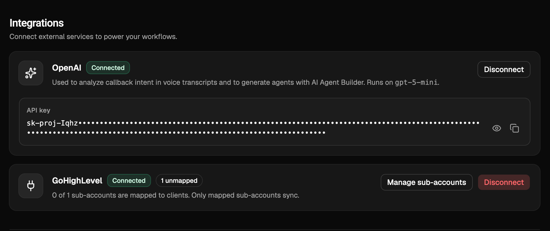Screen dimensions: 550x231
Task: Click the OpenAI integration title
Action: point(67,68)
